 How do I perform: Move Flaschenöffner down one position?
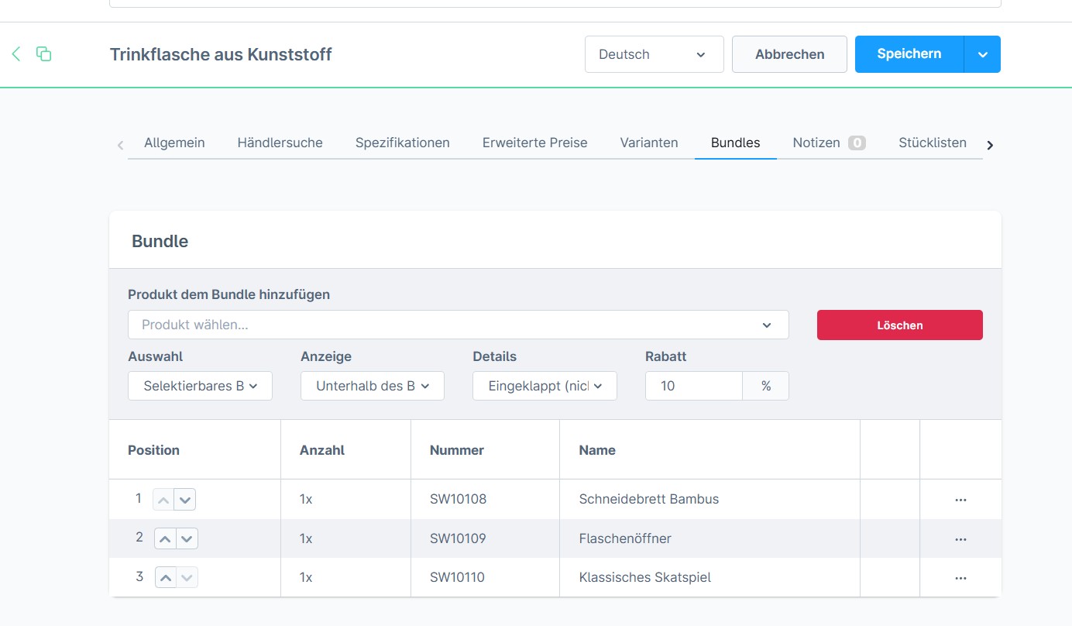(187, 538)
